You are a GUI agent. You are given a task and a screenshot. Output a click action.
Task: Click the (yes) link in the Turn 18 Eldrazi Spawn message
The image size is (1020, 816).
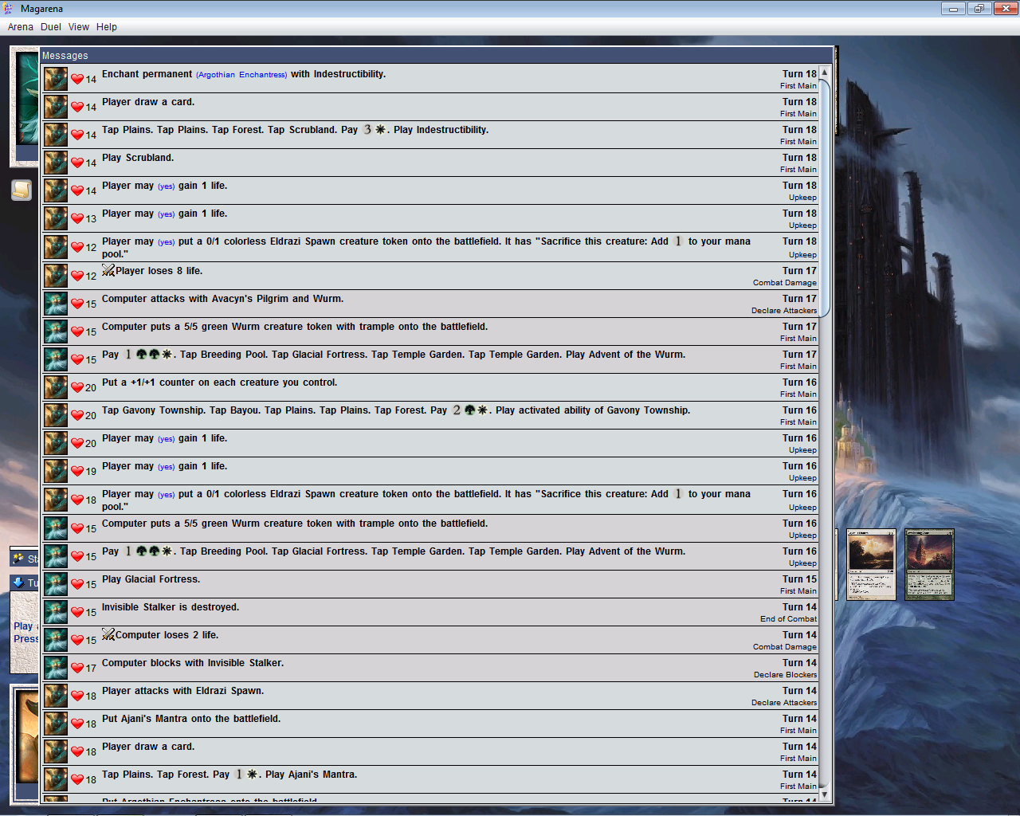click(166, 242)
